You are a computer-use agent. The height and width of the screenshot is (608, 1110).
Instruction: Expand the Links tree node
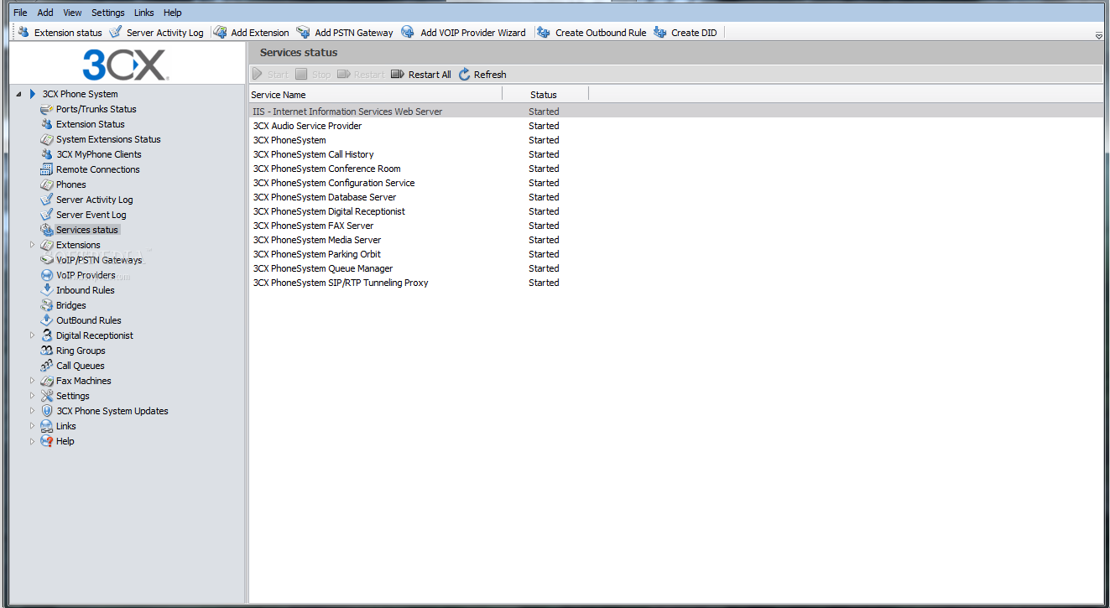click(33, 426)
